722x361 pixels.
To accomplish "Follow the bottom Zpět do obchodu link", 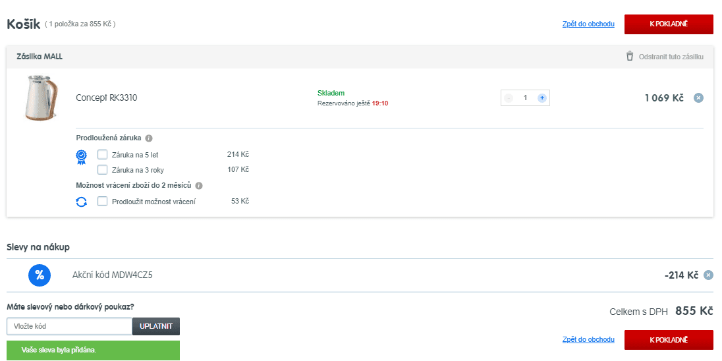I will pyautogui.click(x=588, y=339).
